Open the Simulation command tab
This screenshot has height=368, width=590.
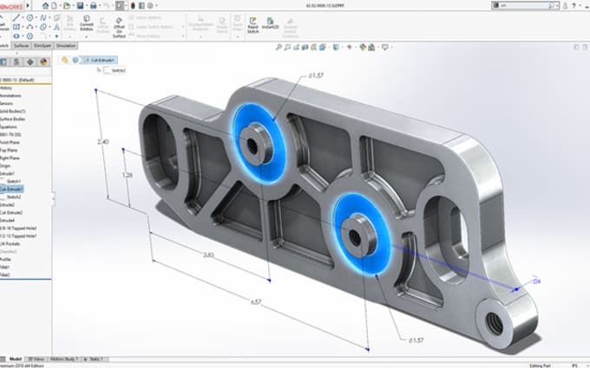[x=66, y=46]
